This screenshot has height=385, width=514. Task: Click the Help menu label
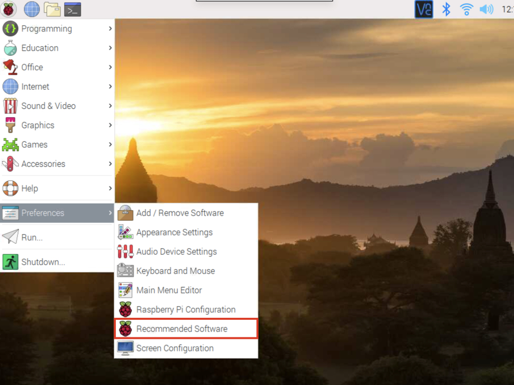click(x=30, y=188)
